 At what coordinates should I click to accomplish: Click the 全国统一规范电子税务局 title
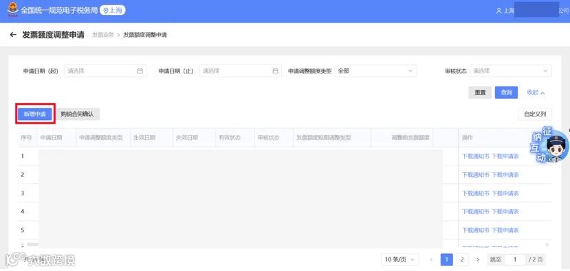pyautogui.click(x=59, y=10)
